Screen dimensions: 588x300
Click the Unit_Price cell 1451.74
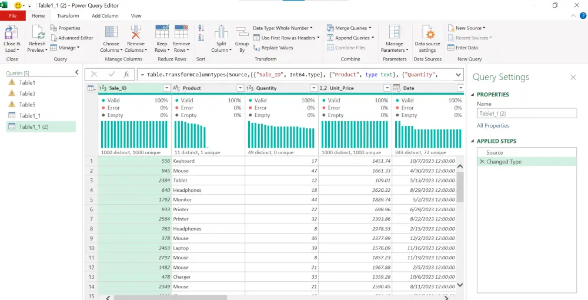(x=355, y=161)
